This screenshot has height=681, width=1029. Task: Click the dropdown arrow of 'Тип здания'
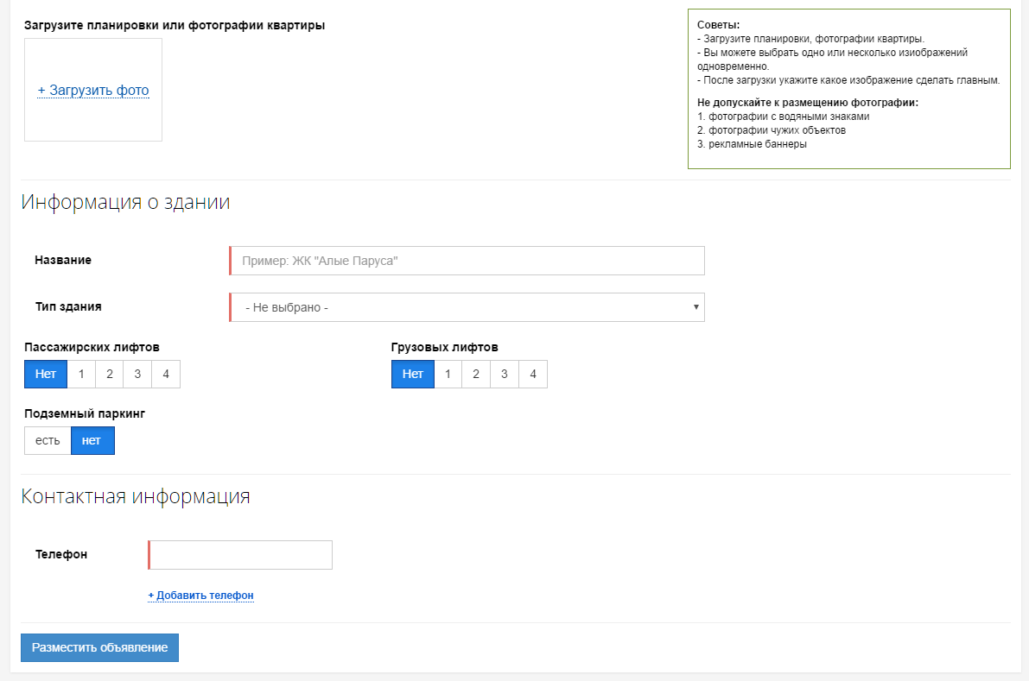click(696, 307)
